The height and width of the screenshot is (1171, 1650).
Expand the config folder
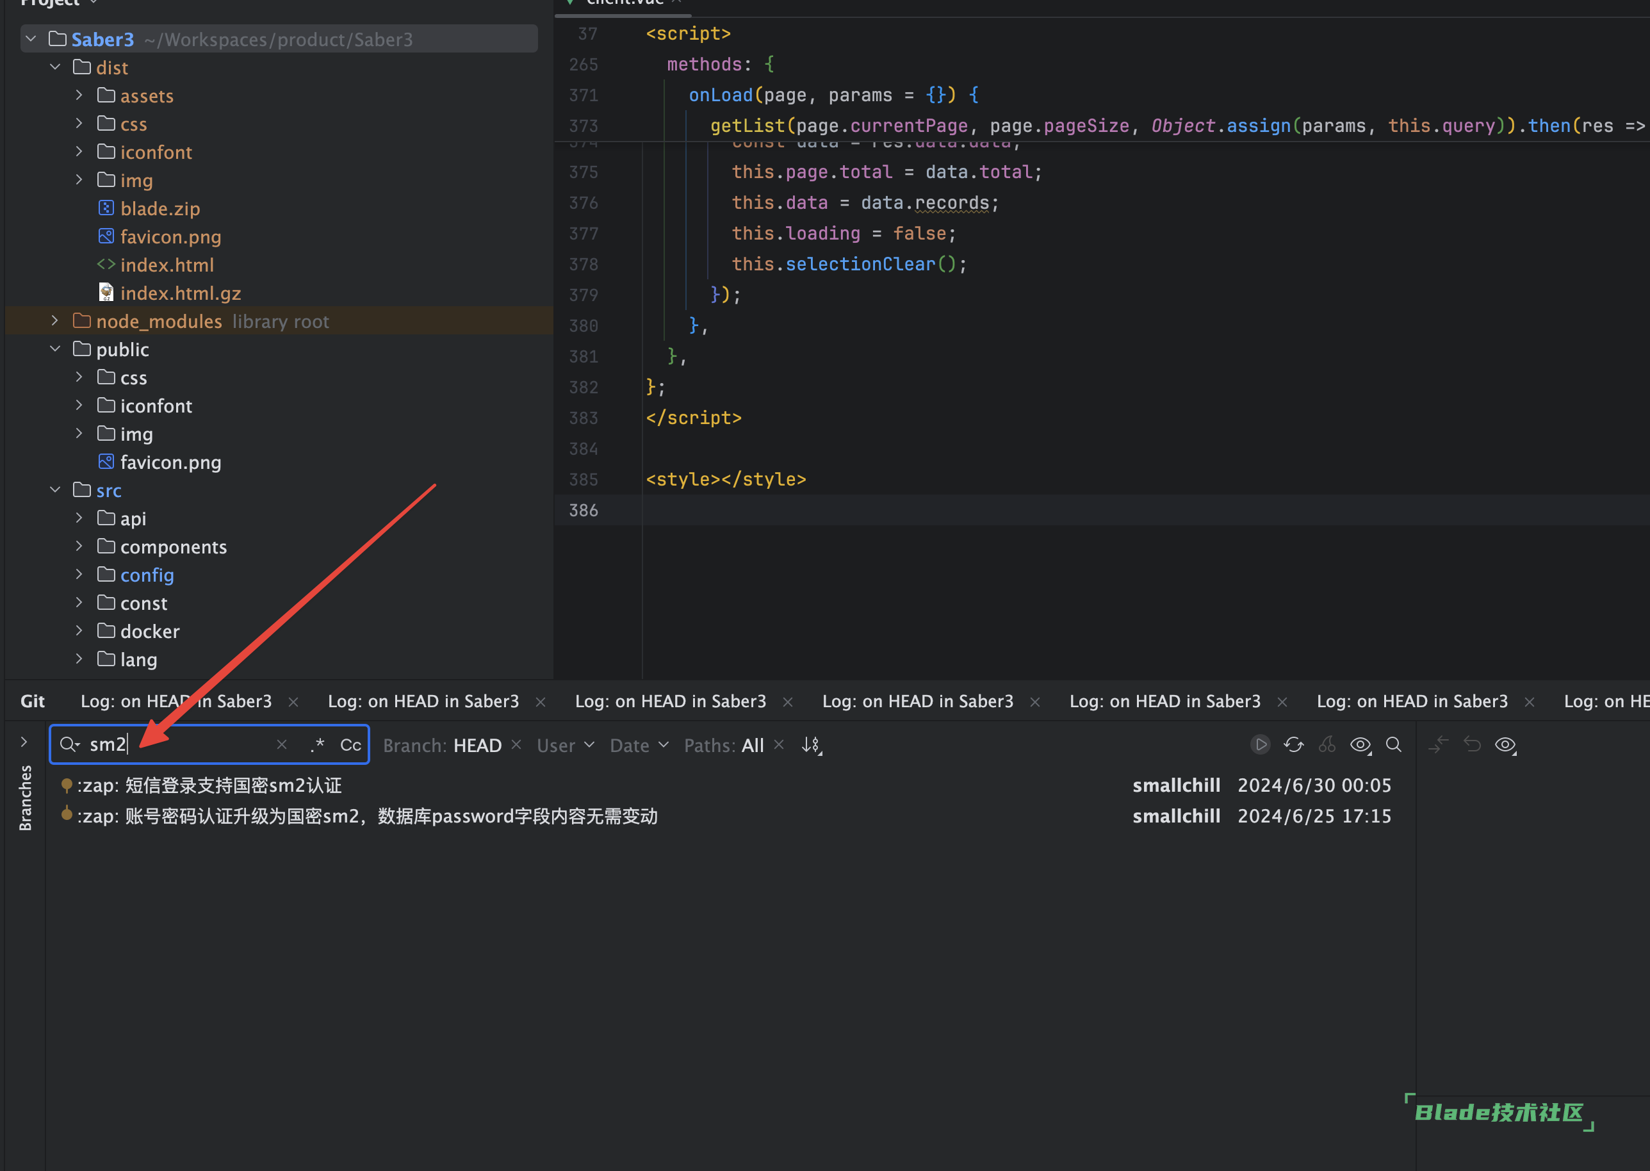(79, 574)
